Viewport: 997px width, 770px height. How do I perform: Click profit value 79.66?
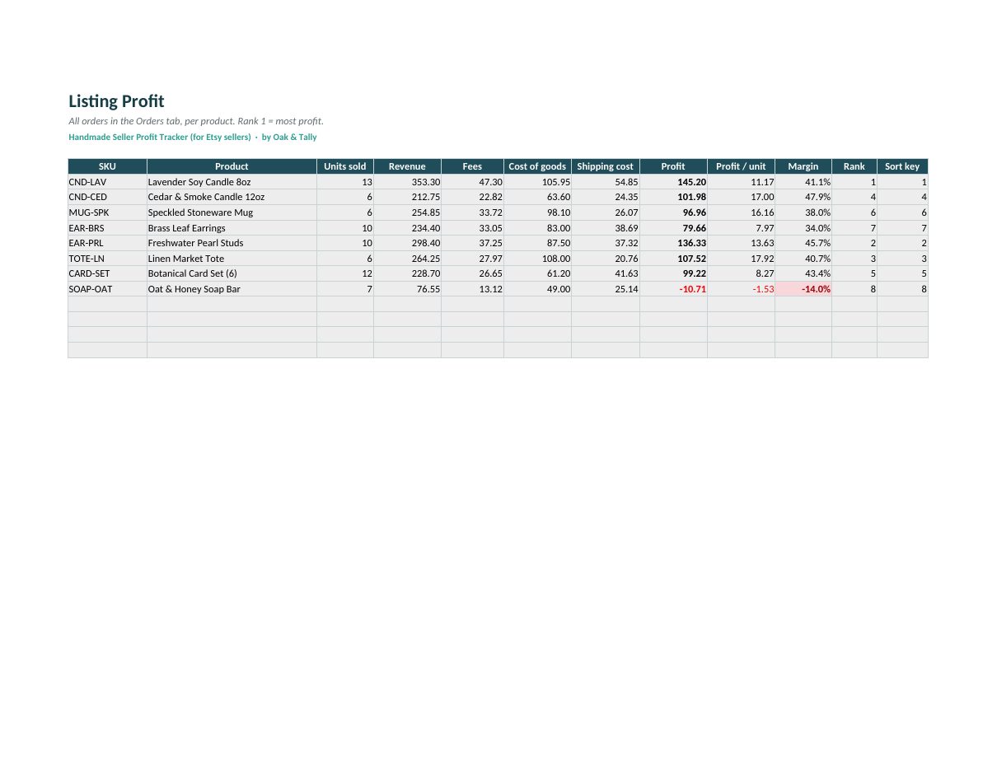click(x=673, y=228)
